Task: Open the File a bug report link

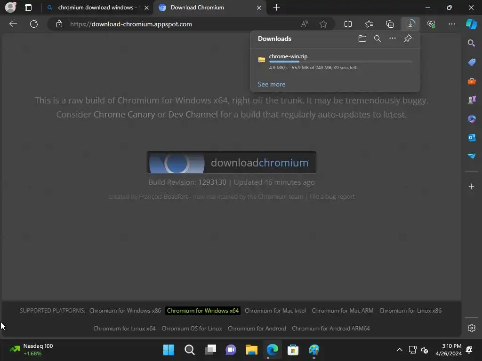Action: click(x=332, y=197)
